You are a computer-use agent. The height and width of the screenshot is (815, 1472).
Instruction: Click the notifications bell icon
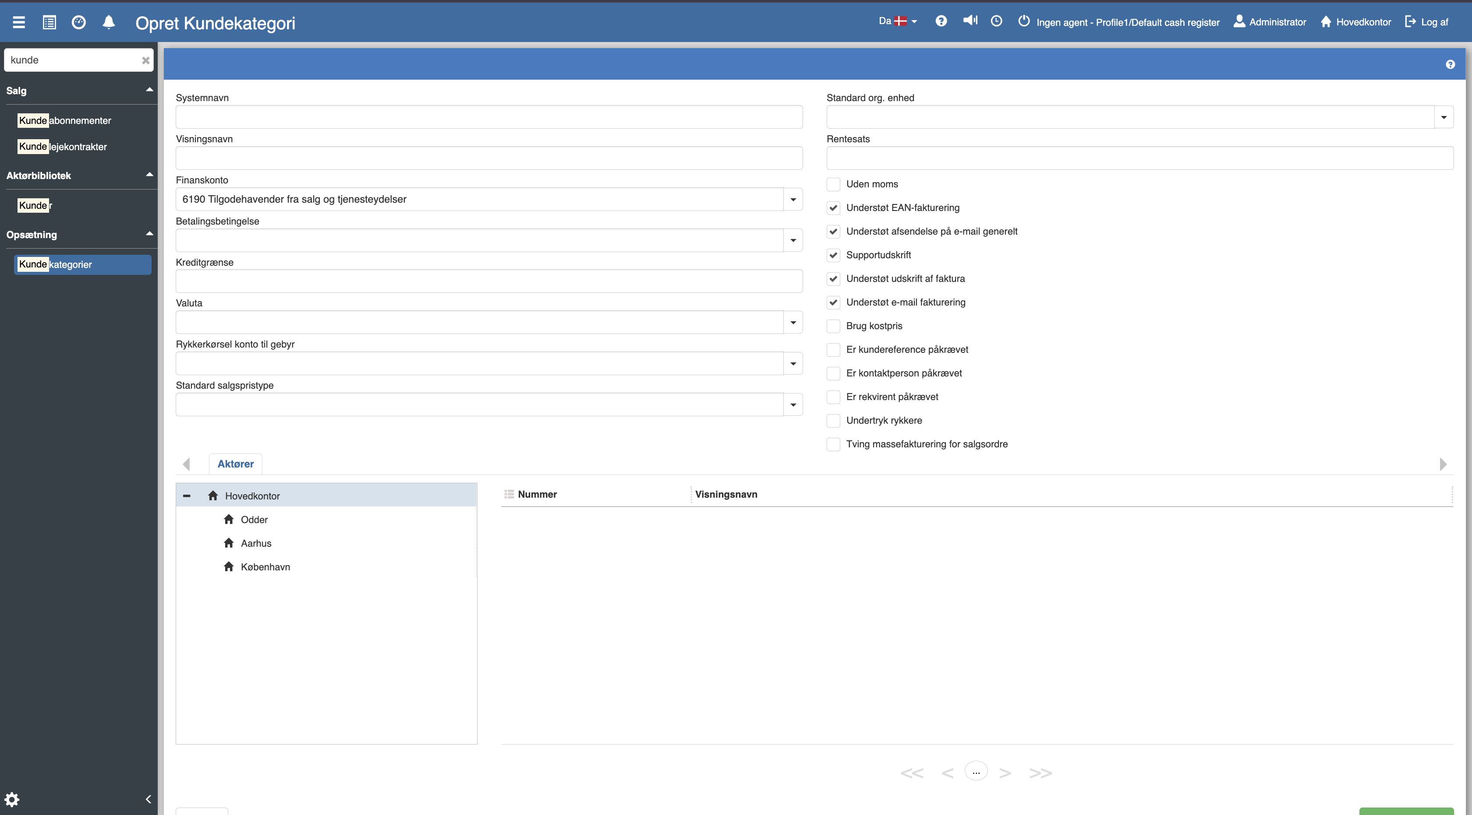pos(109,22)
